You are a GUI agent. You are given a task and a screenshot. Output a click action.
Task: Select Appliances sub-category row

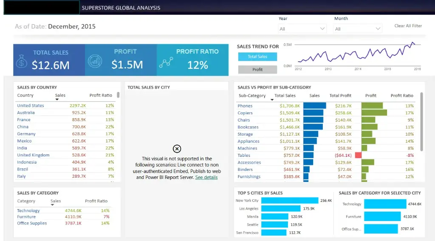tap(326, 141)
